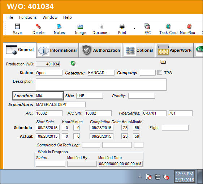Click inside the Description text box
Image resolution: width=203 pixels, height=184 pixels.
(x=101, y=85)
